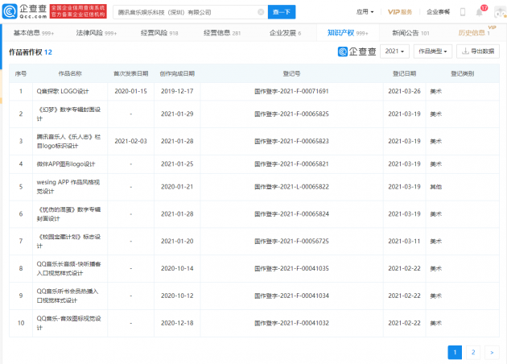507x364 pixels.
Task: Select page 1 in pagination
Action: [x=455, y=353]
